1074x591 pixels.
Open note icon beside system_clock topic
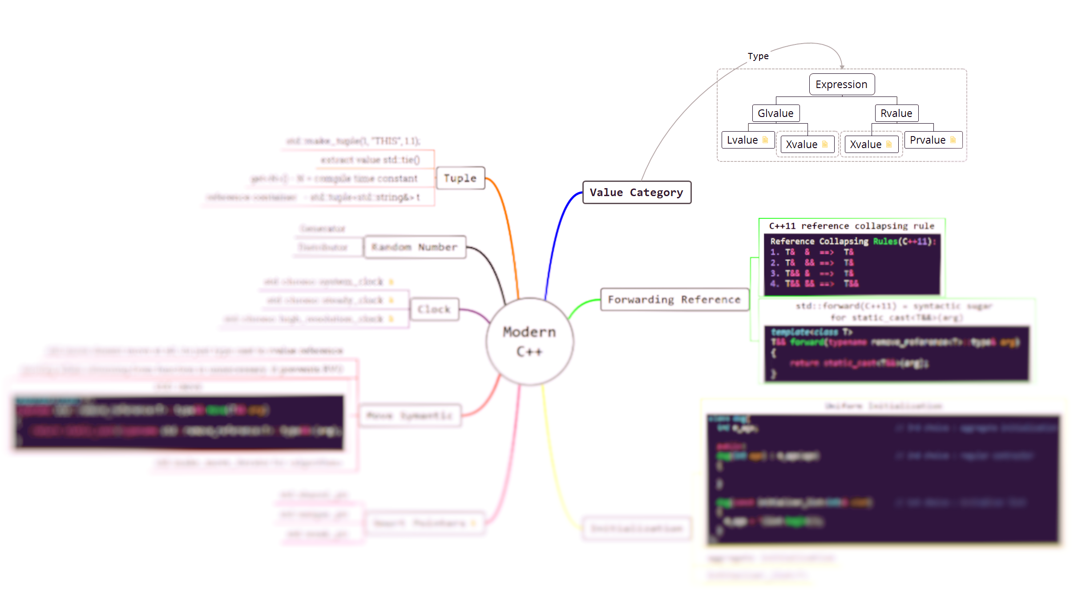[391, 282]
